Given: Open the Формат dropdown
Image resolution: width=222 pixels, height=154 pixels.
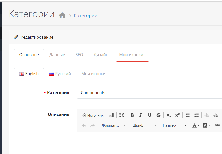Looking at the screenshot, I should (114, 125).
